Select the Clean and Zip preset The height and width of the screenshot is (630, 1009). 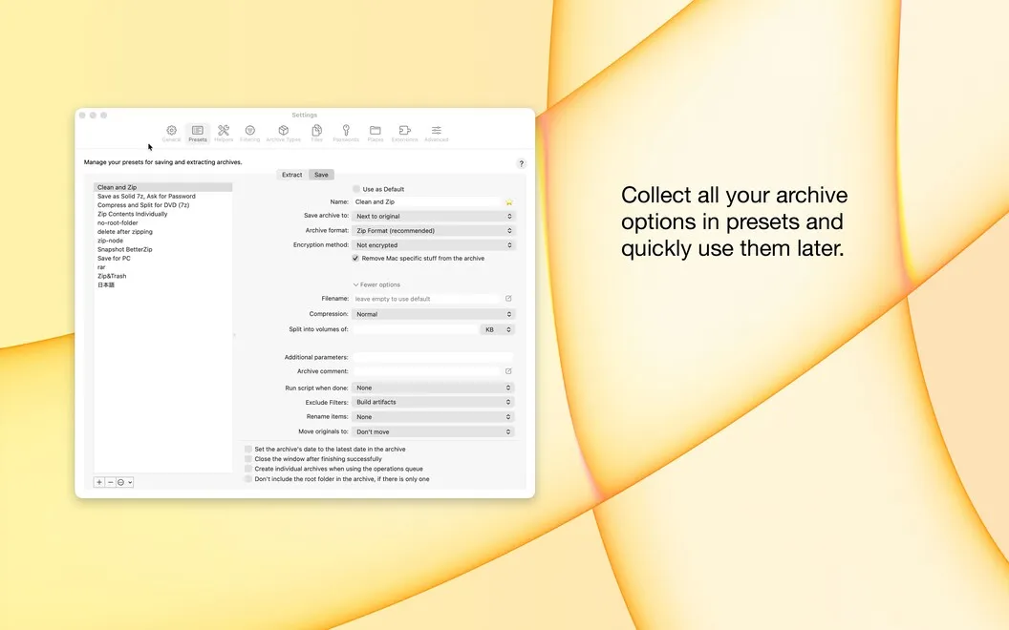[162, 187]
